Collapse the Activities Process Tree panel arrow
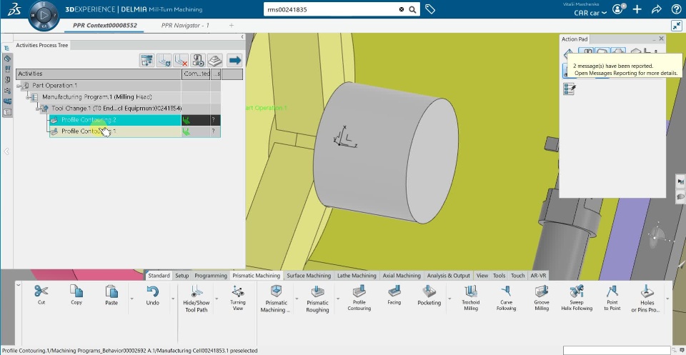Screen dimensions: 686x355 click(242, 37)
